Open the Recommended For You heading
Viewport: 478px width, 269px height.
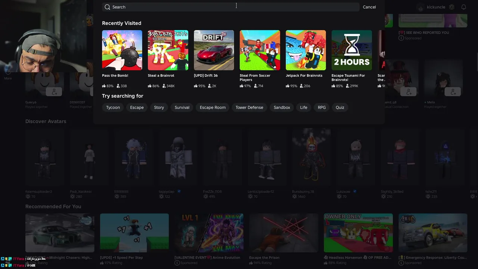coord(53,207)
